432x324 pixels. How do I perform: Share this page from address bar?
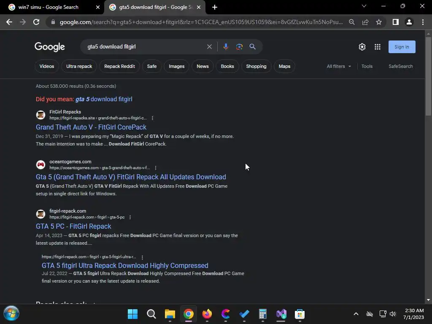coord(365,22)
